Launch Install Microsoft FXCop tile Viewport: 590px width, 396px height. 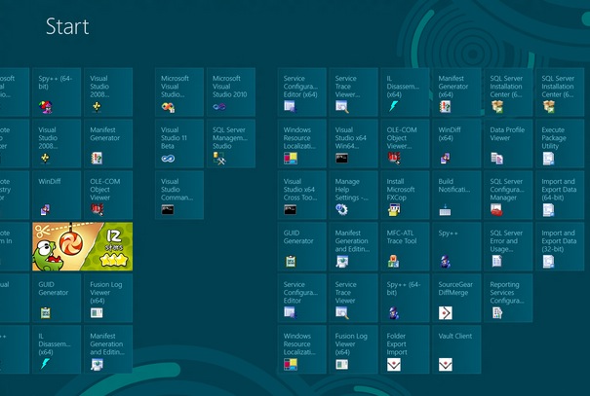point(406,195)
